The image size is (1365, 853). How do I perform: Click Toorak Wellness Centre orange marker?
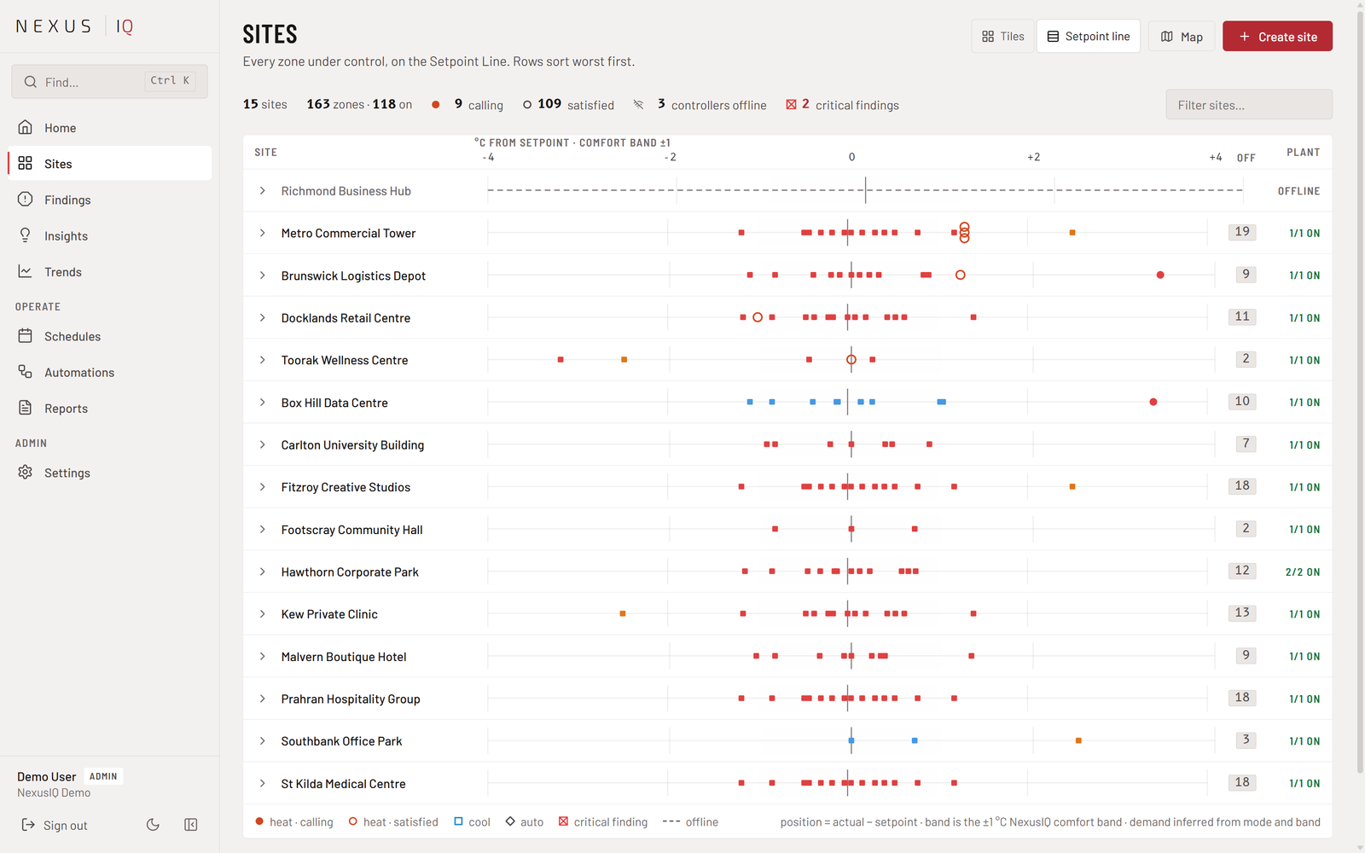tap(624, 360)
